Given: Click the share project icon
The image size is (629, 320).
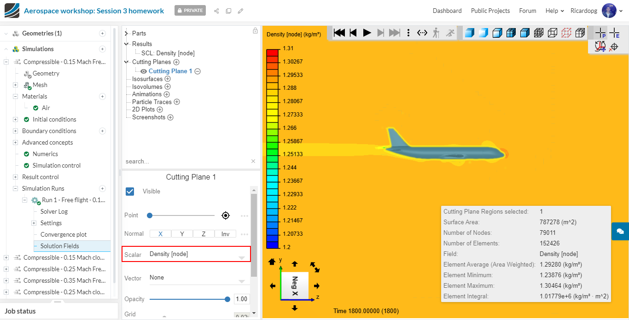Looking at the screenshot, I should point(216,11).
